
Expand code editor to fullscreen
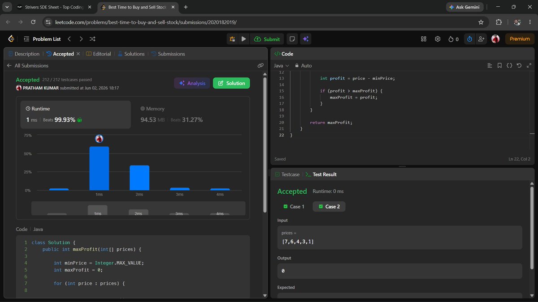click(529, 65)
